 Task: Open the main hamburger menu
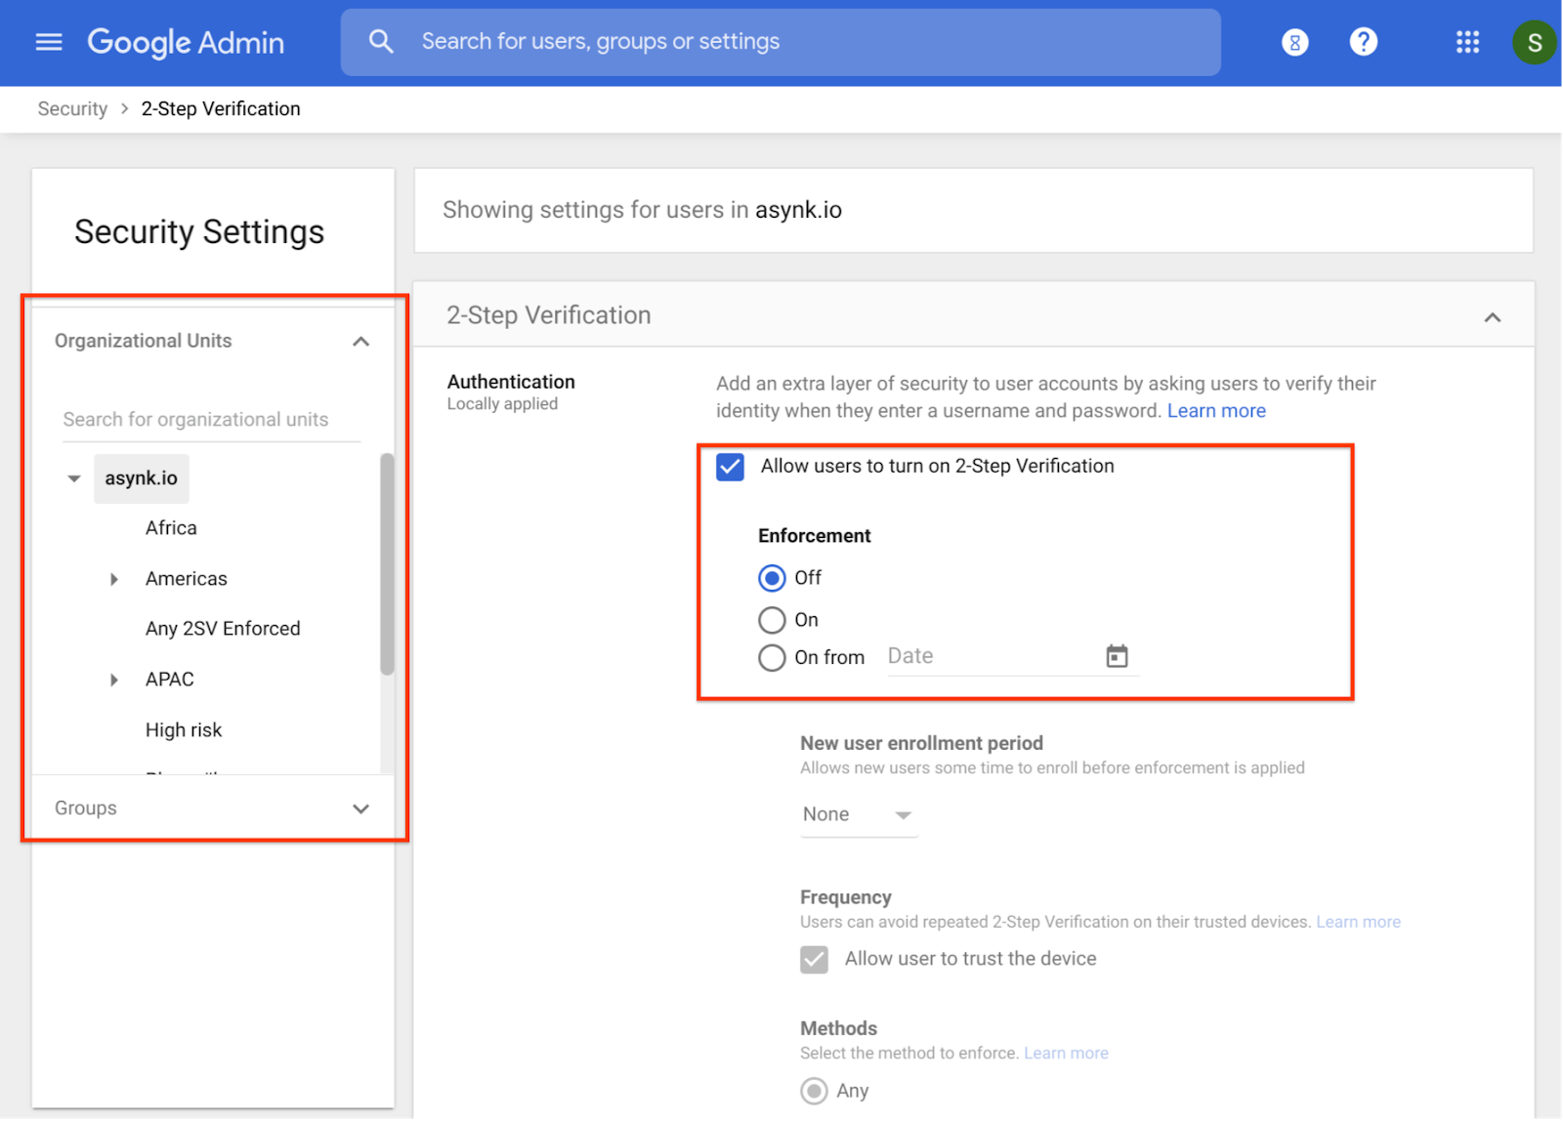49,42
